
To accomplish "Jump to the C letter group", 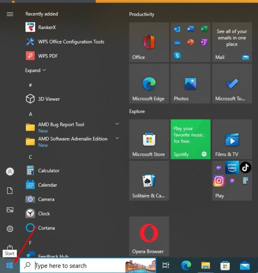I will click(x=30, y=157).
